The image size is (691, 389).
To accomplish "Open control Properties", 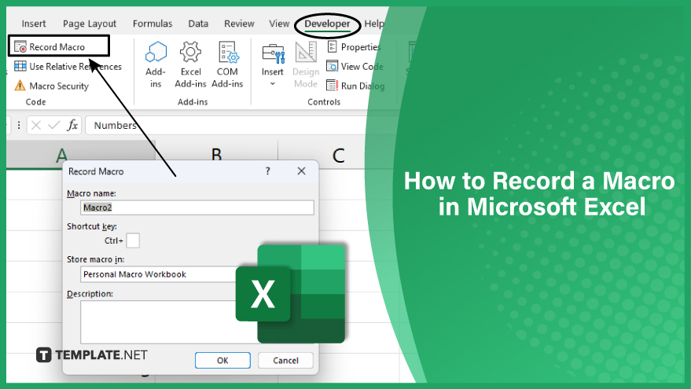I will click(x=354, y=46).
